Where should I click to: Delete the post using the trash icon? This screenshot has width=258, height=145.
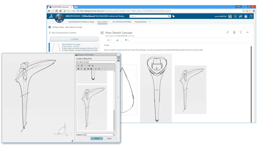(234, 32)
